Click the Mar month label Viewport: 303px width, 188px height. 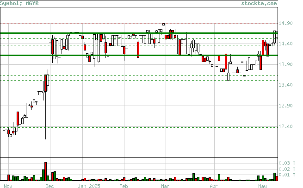pos(165,186)
